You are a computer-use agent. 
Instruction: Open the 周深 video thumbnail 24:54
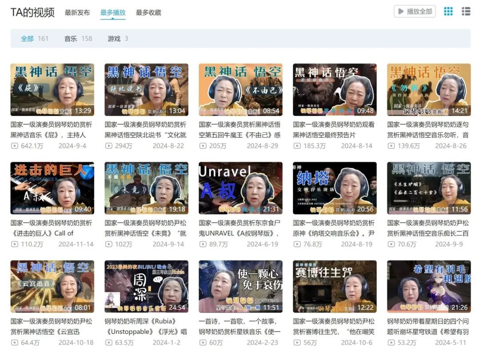click(146, 286)
